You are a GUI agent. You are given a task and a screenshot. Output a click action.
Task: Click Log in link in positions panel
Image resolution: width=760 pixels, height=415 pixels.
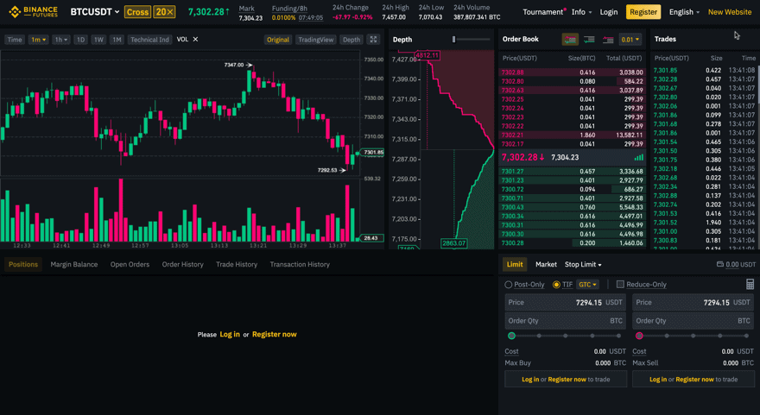230,334
